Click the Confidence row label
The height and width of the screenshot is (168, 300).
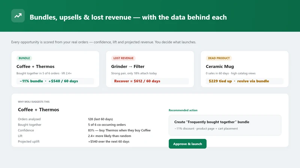(x=26, y=130)
